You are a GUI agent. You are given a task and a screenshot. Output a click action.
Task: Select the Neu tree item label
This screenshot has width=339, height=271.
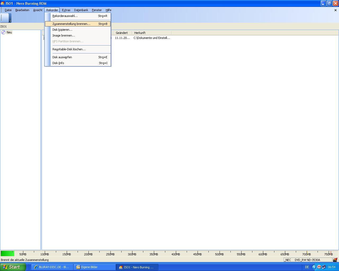coord(9,32)
